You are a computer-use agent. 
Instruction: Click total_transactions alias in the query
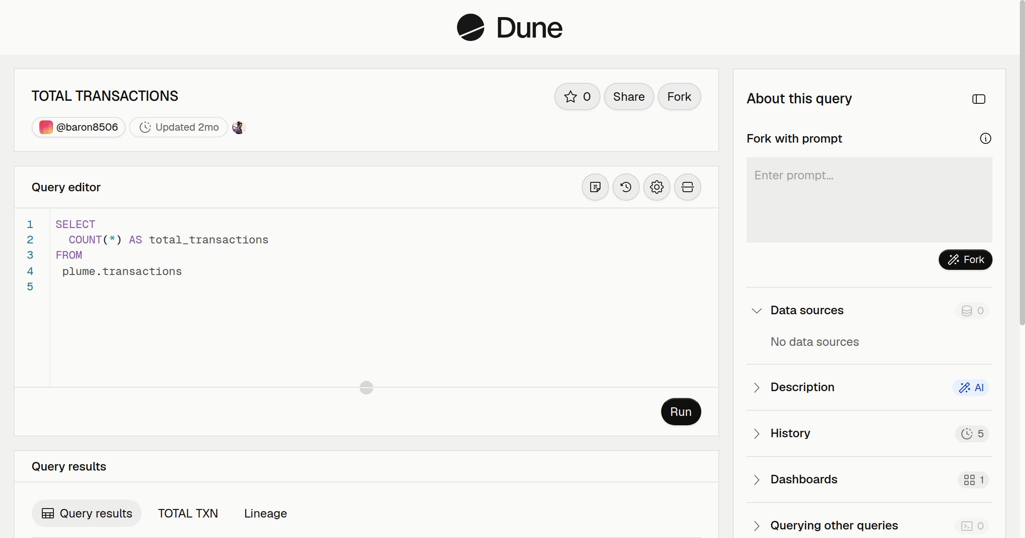[209, 240]
